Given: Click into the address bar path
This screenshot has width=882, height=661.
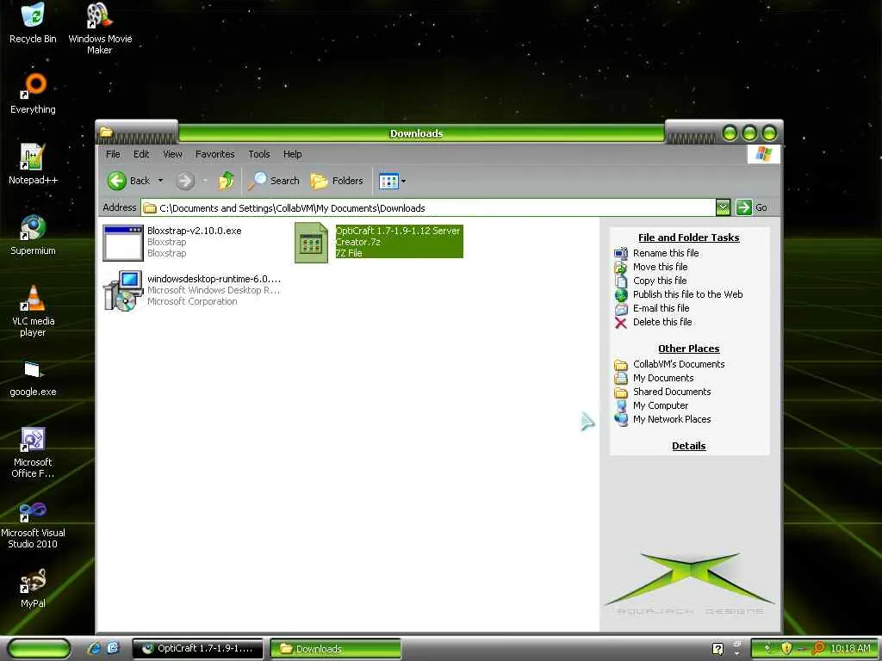Looking at the screenshot, I should 427,208.
